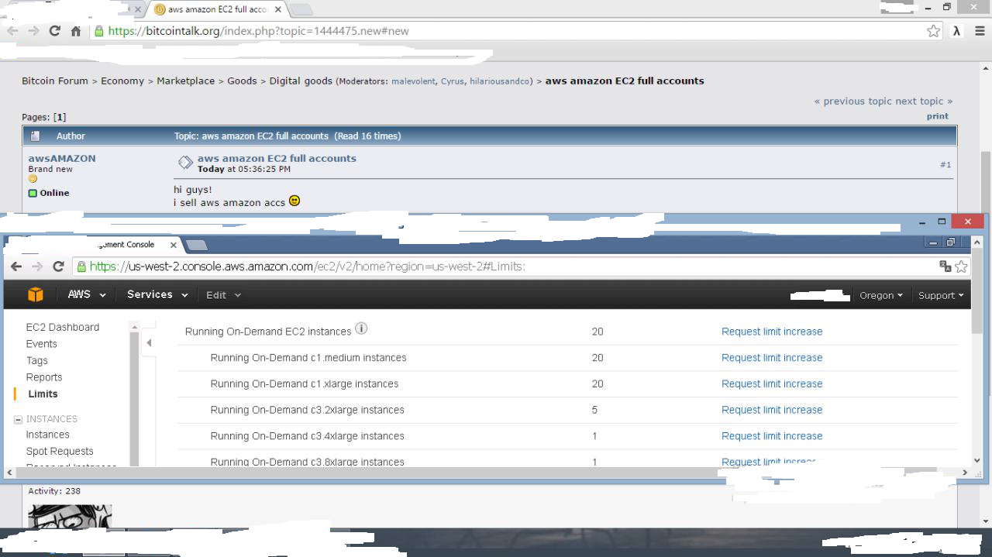Screen dimensions: 992x557
Task: Open the Bitcoin Forum breadcrumb link
Action: [55, 81]
